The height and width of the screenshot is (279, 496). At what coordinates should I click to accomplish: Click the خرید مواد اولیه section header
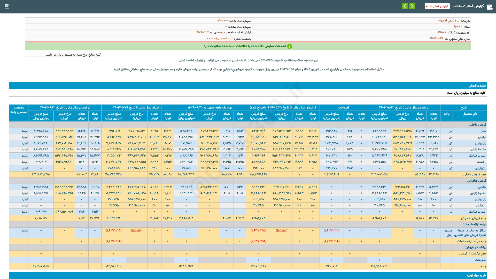(476, 275)
